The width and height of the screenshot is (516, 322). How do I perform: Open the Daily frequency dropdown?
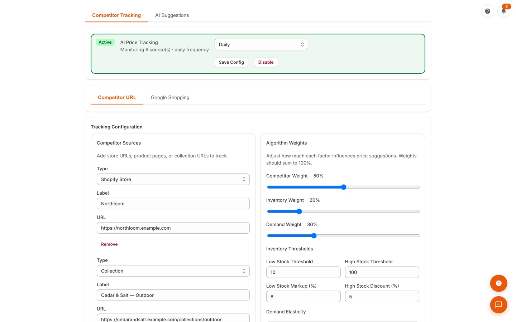[261, 44]
